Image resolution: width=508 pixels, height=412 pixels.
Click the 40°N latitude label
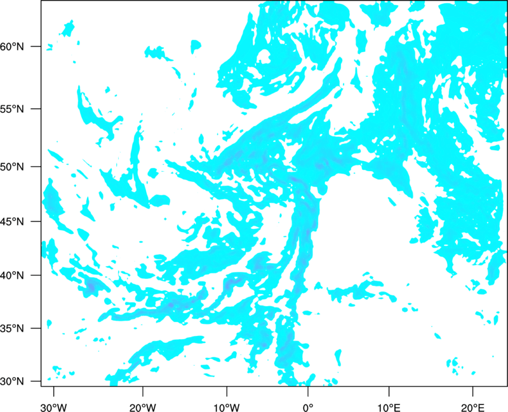pos(11,276)
